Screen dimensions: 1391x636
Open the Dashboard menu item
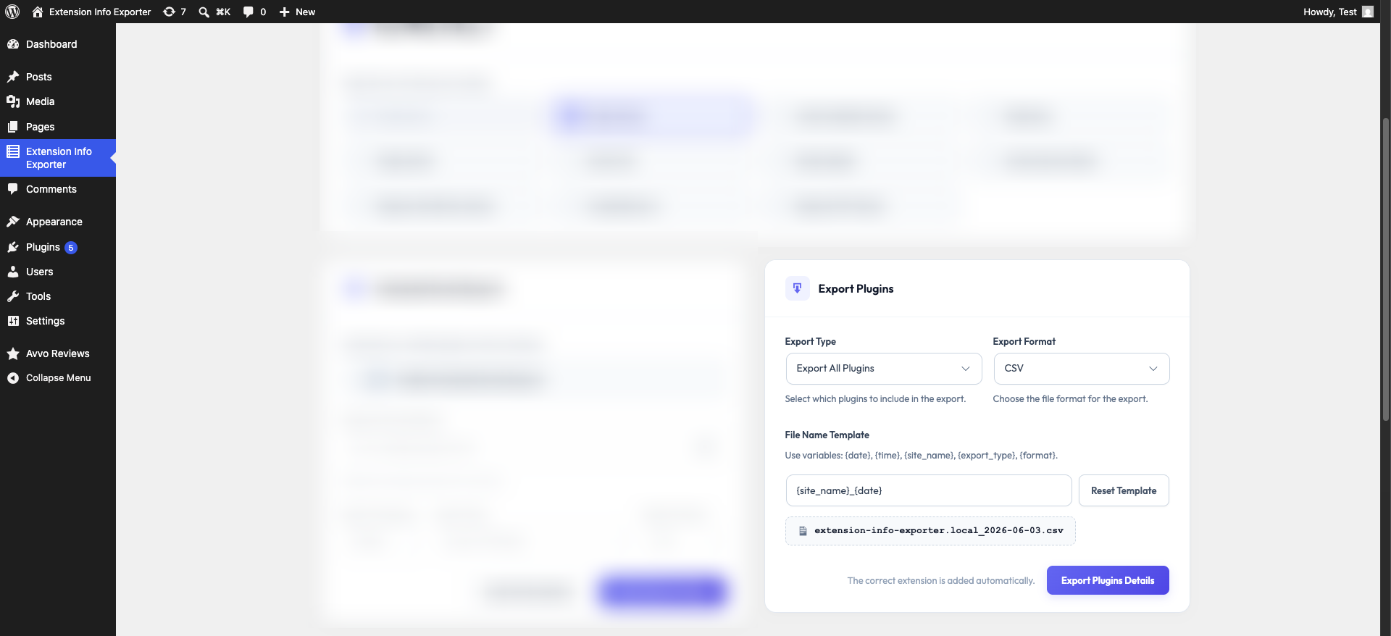[58, 44]
